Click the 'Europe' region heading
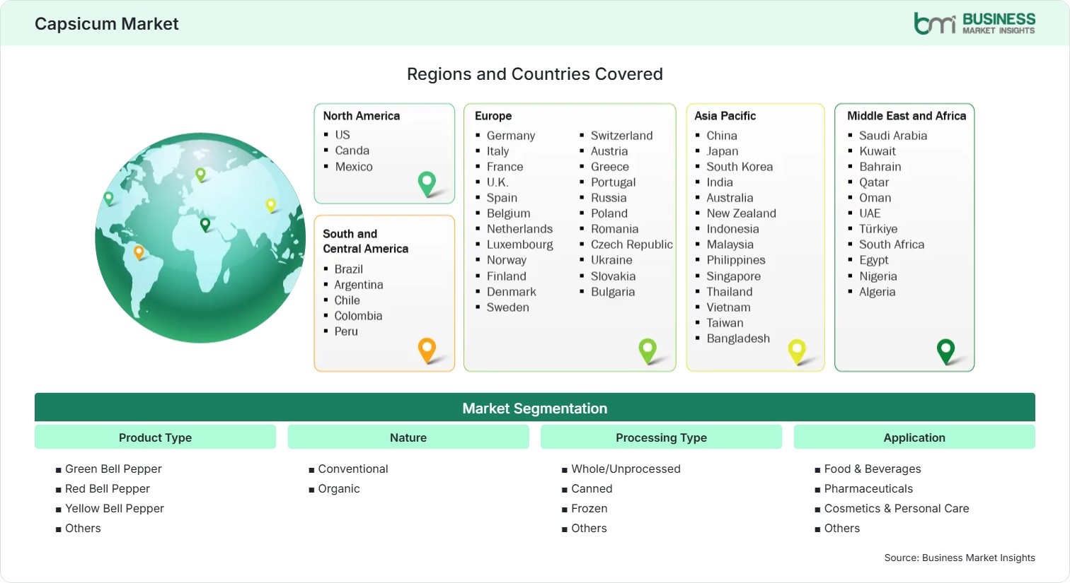The width and height of the screenshot is (1070, 583). point(493,116)
